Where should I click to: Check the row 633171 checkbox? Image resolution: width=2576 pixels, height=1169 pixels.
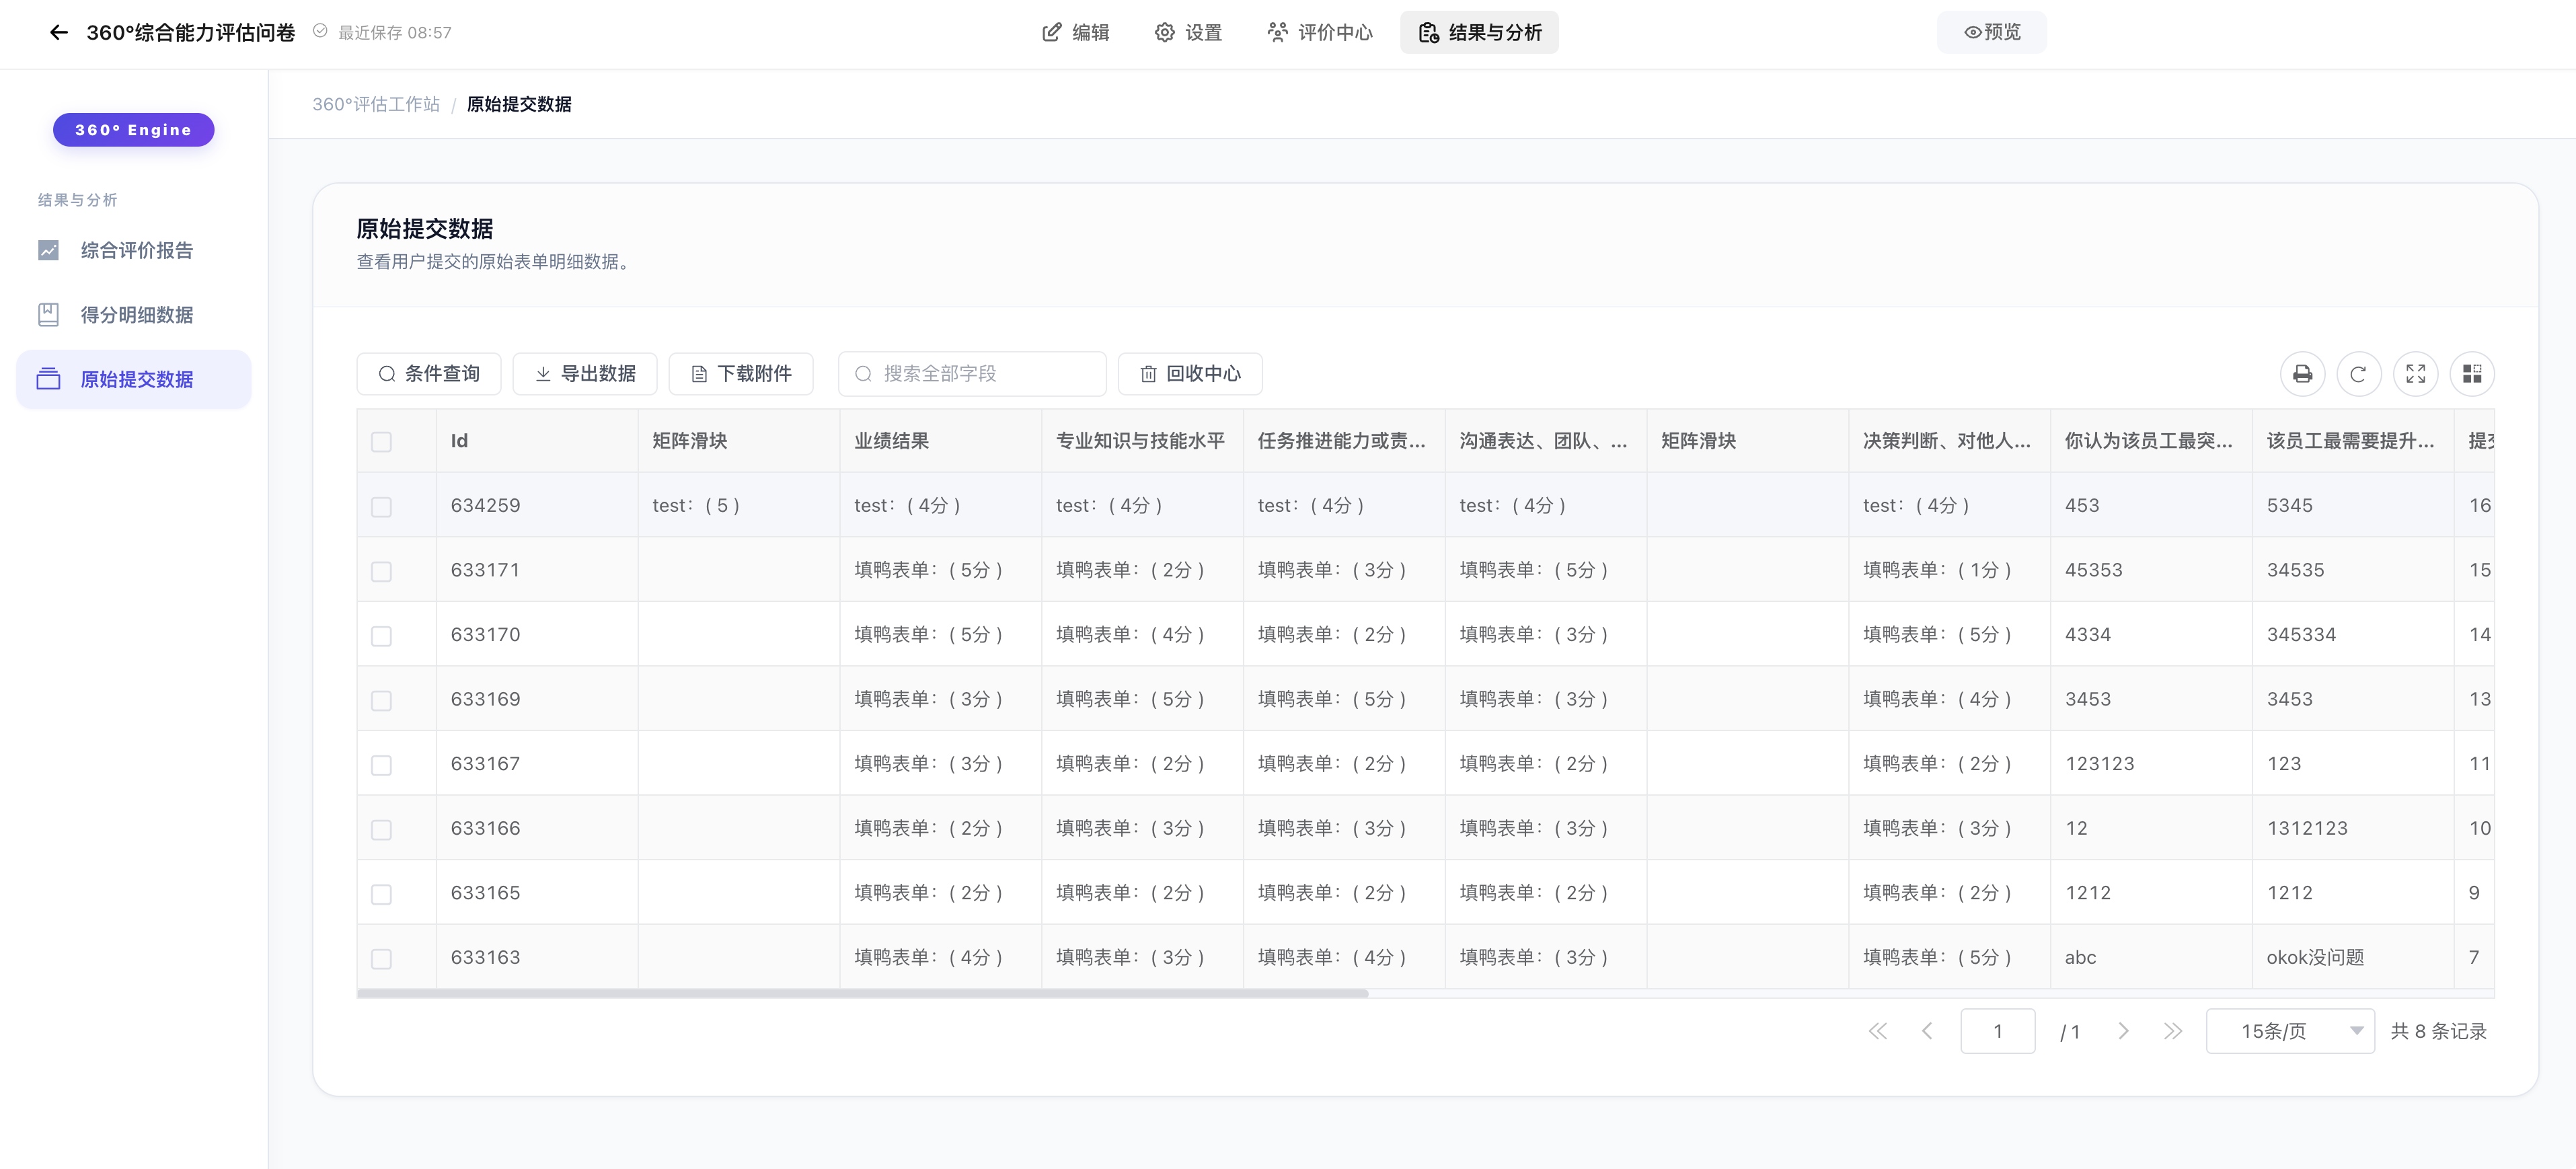coord(381,571)
